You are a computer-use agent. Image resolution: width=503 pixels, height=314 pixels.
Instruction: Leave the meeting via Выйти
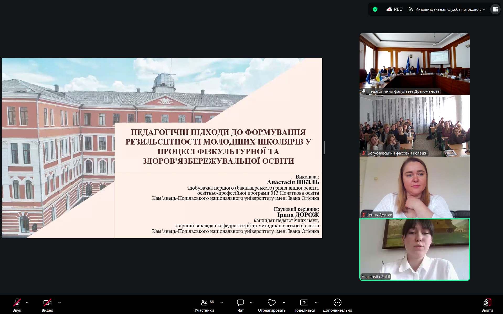[x=487, y=305]
